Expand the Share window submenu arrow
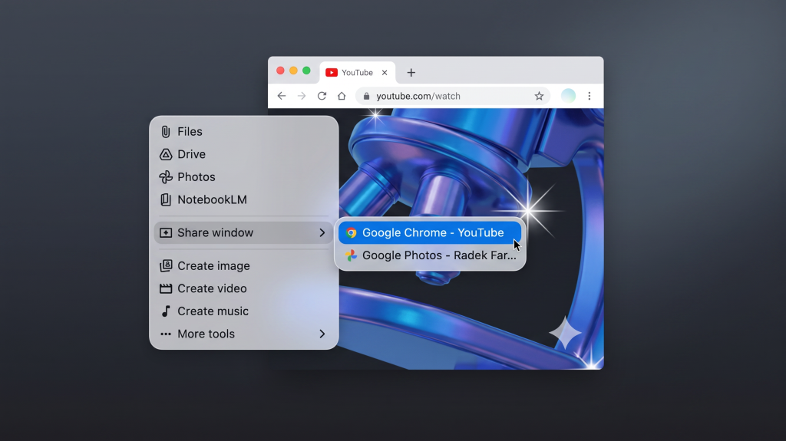786x441 pixels. [x=322, y=232]
